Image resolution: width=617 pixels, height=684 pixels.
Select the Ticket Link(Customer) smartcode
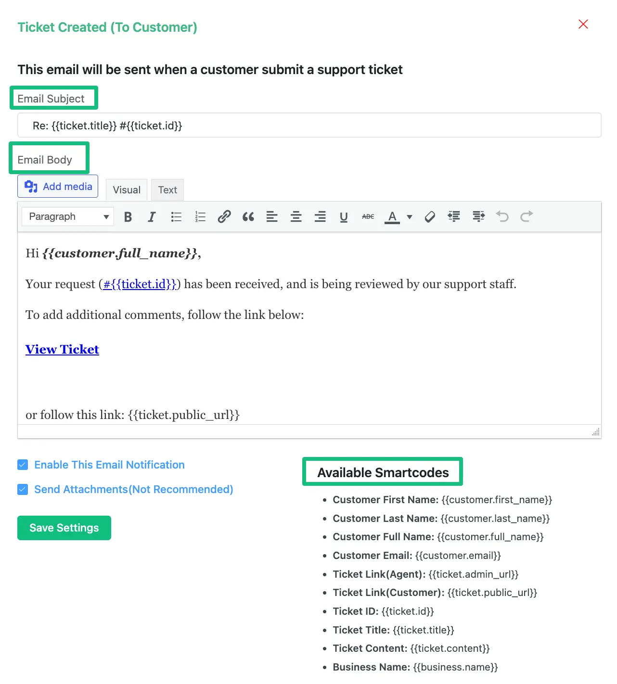click(435, 593)
